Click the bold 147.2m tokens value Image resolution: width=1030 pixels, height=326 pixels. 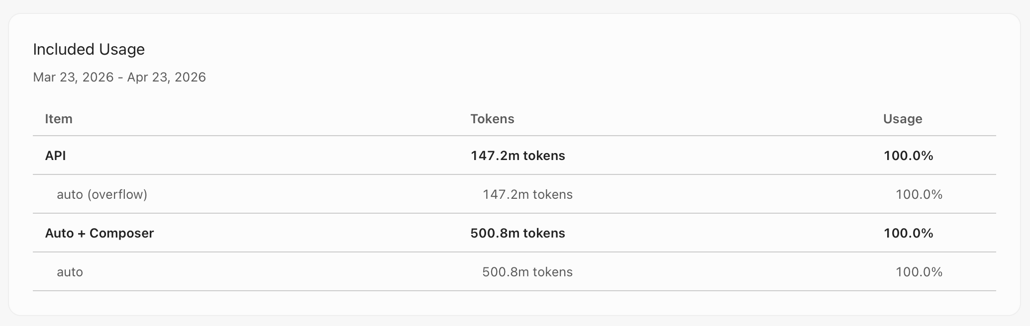(x=517, y=156)
